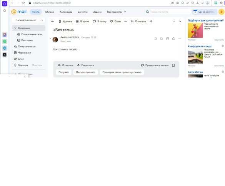This screenshot has width=225, height=186.
Task: Collapse the Входящие folder tree
Action: tap(15, 28)
